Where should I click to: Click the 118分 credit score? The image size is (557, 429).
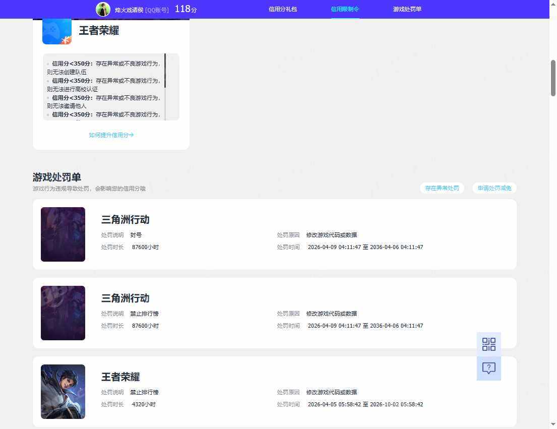tap(186, 9)
